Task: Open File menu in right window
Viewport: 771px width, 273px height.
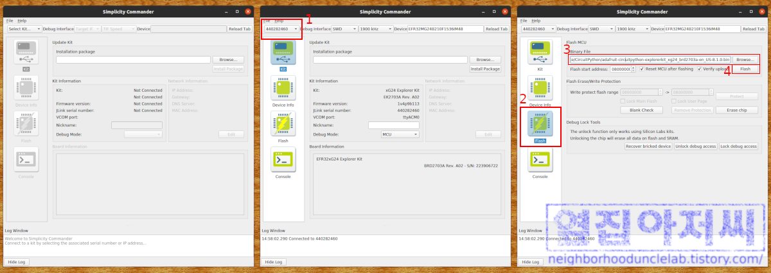Action: click(x=524, y=21)
